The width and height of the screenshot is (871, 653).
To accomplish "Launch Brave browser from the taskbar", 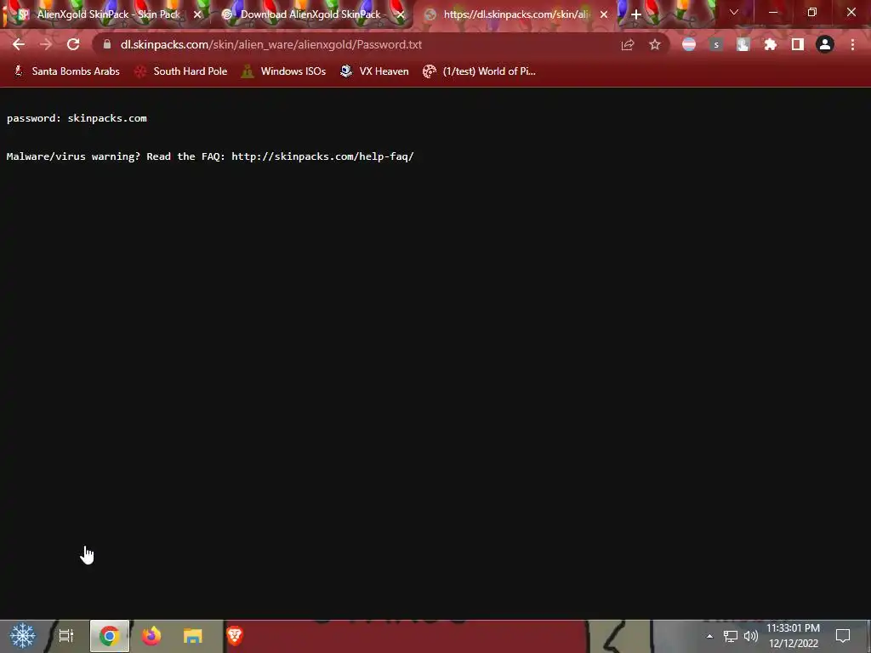I will pos(235,636).
